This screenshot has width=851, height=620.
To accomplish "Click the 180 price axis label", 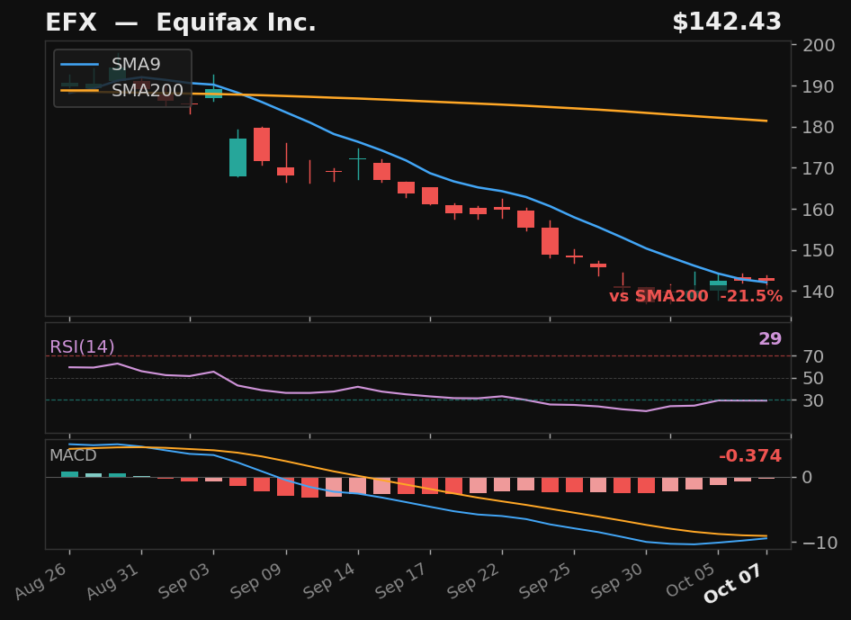I will point(819,127).
